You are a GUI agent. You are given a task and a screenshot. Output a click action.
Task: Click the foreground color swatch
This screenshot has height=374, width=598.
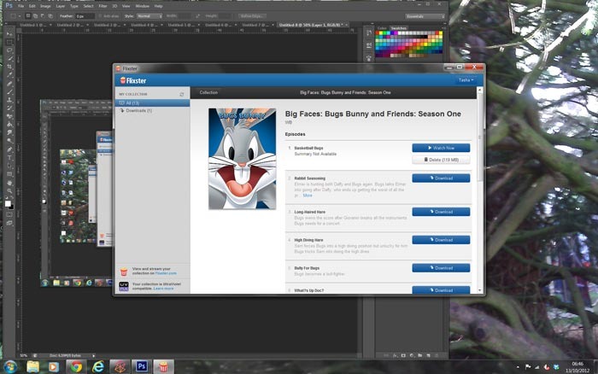(x=8, y=203)
